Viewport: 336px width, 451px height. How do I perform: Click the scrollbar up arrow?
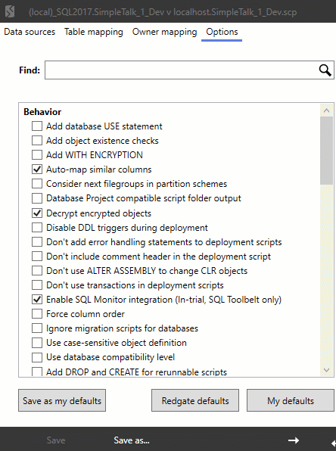click(x=326, y=110)
